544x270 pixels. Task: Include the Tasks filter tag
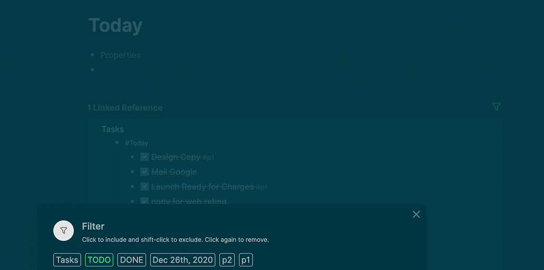(x=67, y=260)
